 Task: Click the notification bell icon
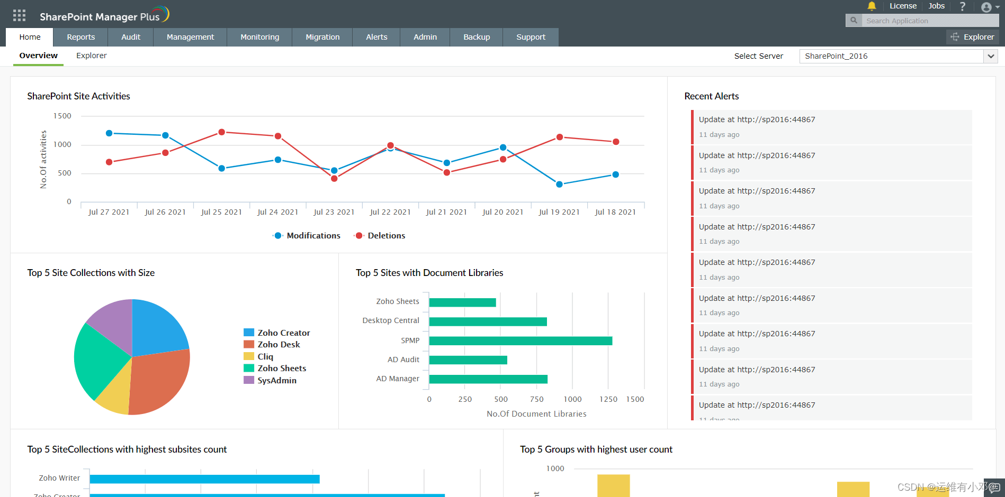pyautogui.click(x=872, y=6)
